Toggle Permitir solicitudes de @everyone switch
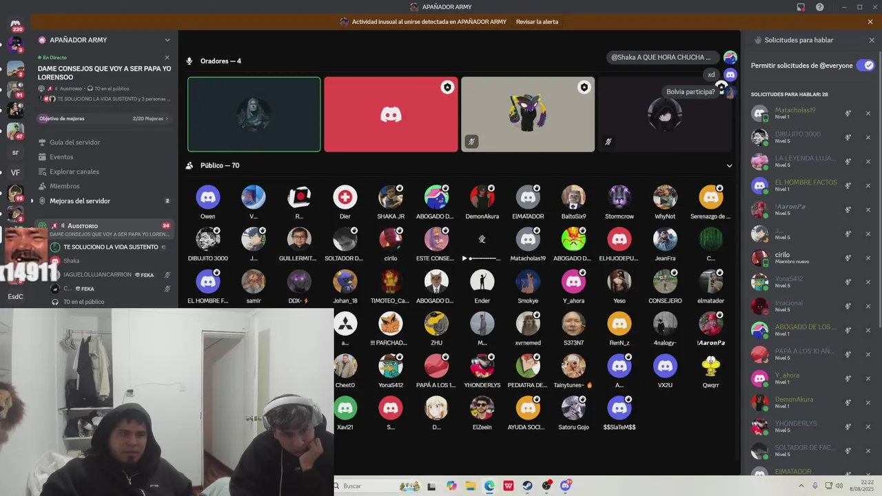 [x=865, y=65]
